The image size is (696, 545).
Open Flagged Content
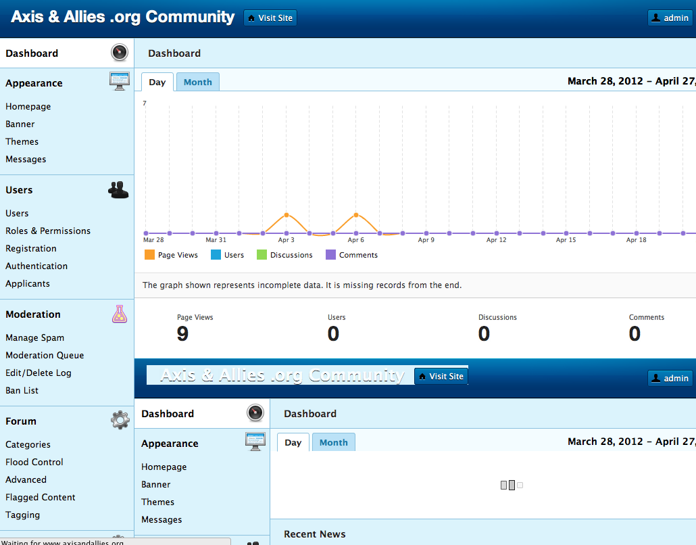pyautogui.click(x=41, y=497)
